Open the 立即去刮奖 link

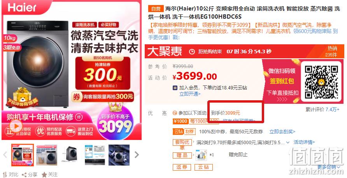click(282, 132)
